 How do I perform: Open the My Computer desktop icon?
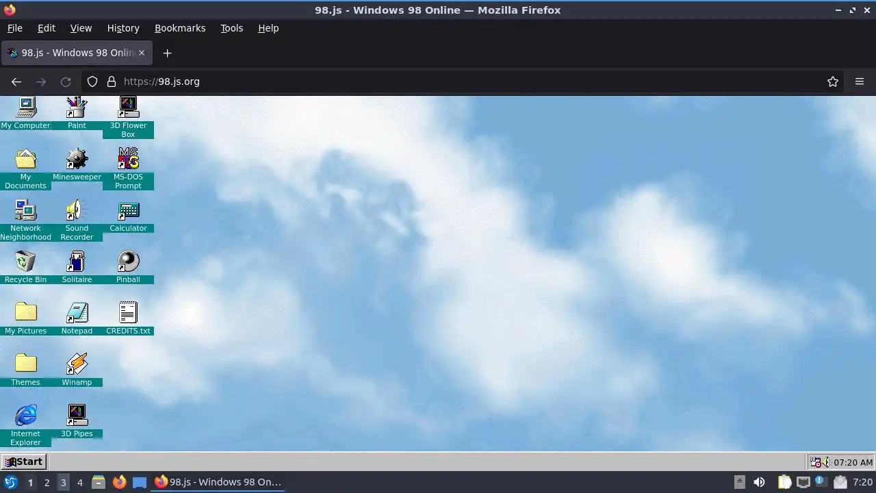tap(25, 113)
